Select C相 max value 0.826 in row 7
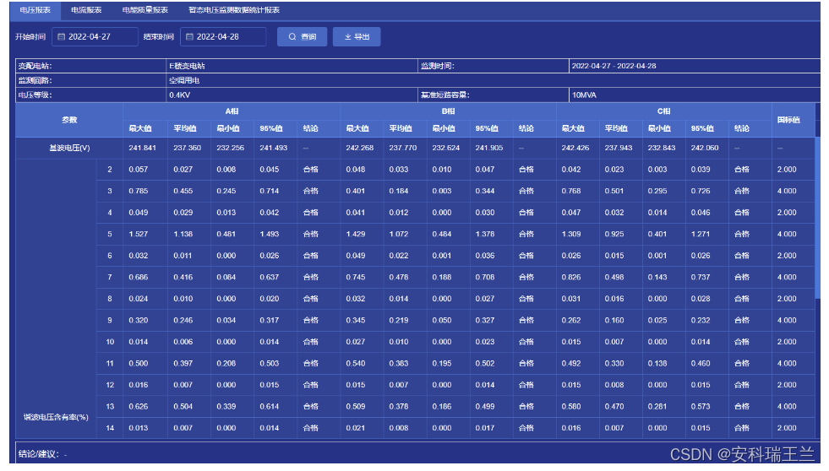Viewport: 829px width, 471px height. click(x=571, y=277)
